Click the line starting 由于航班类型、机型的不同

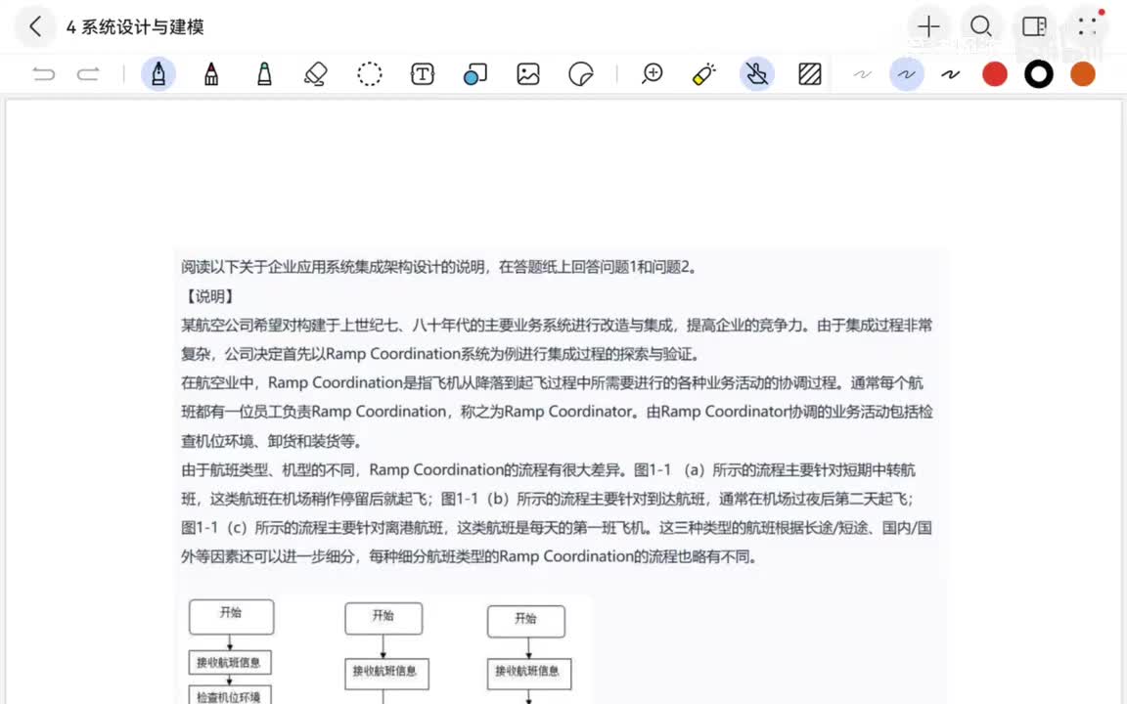(549, 469)
